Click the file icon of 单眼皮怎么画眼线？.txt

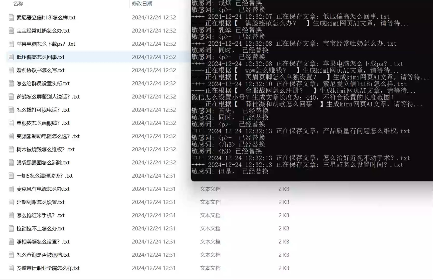[x=11, y=123]
